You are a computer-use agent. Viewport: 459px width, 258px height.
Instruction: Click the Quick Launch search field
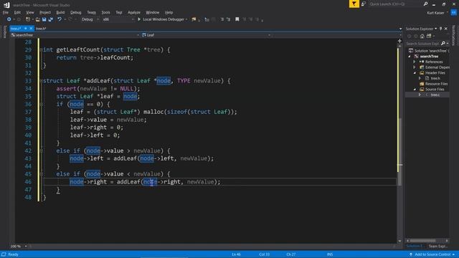(x=395, y=4)
